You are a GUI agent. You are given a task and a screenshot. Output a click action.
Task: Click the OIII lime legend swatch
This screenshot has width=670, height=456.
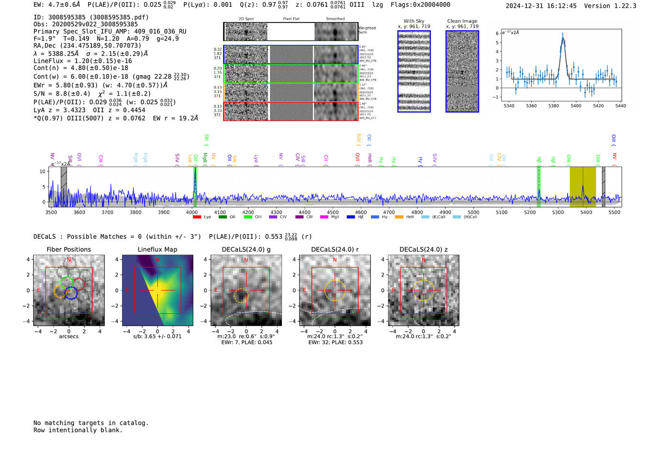tap(248, 217)
